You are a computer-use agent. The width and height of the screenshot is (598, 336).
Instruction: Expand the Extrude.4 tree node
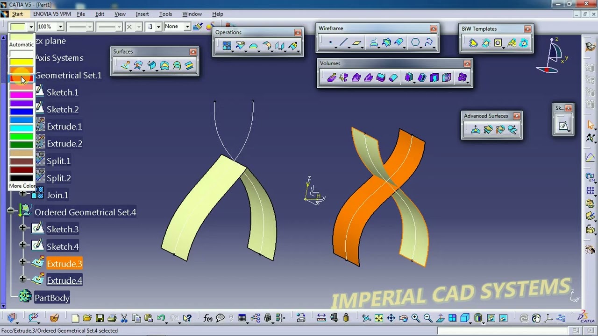click(23, 279)
